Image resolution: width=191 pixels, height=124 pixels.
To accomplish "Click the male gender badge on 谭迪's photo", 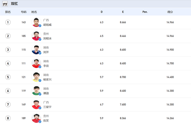I will tap(40, 94).
